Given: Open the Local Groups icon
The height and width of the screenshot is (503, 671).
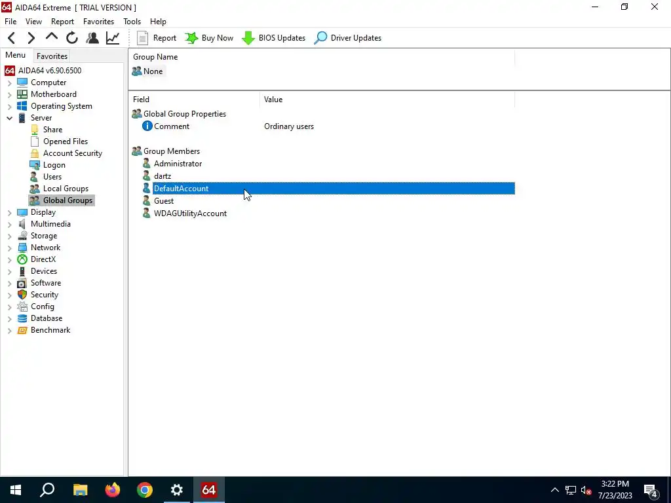Looking at the screenshot, I should coord(35,189).
